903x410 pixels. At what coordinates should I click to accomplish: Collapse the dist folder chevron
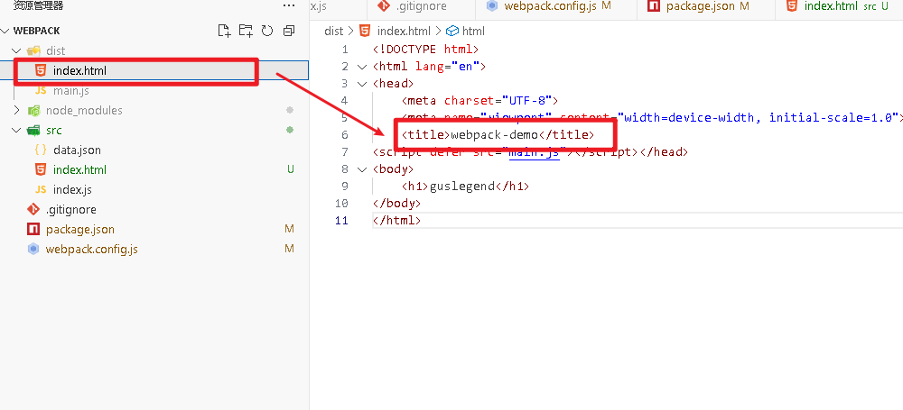click(x=16, y=51)
